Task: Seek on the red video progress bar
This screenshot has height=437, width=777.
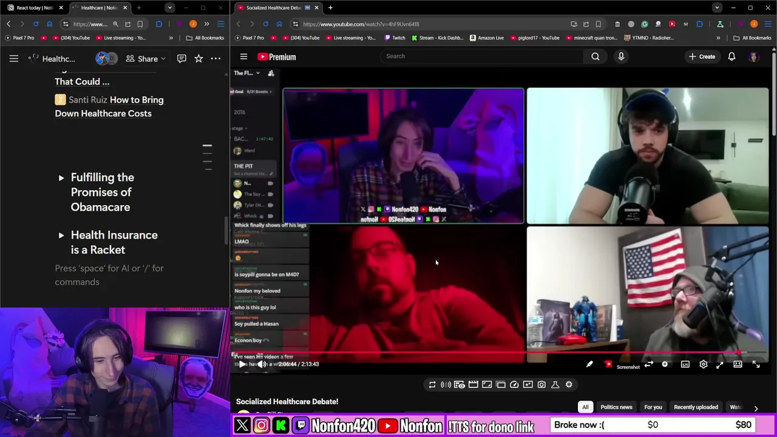Action: 499,353
